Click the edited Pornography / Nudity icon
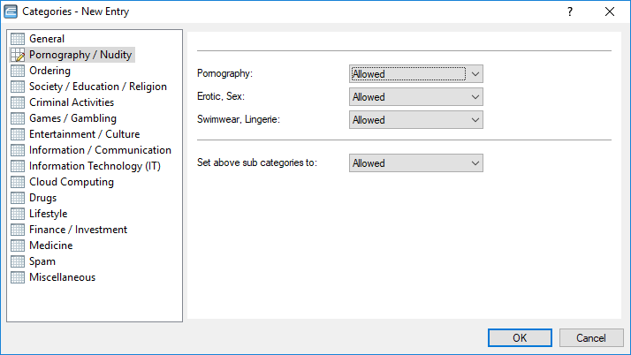Image resolution: width=631 pixels, height=355 pixels. (18, 55)
